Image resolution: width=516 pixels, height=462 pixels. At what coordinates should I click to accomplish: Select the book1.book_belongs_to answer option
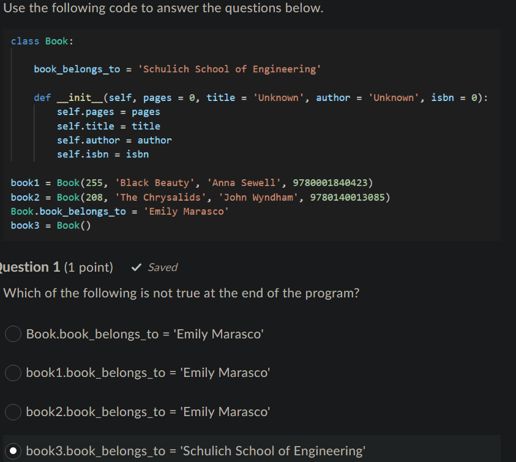click(13, 373)
